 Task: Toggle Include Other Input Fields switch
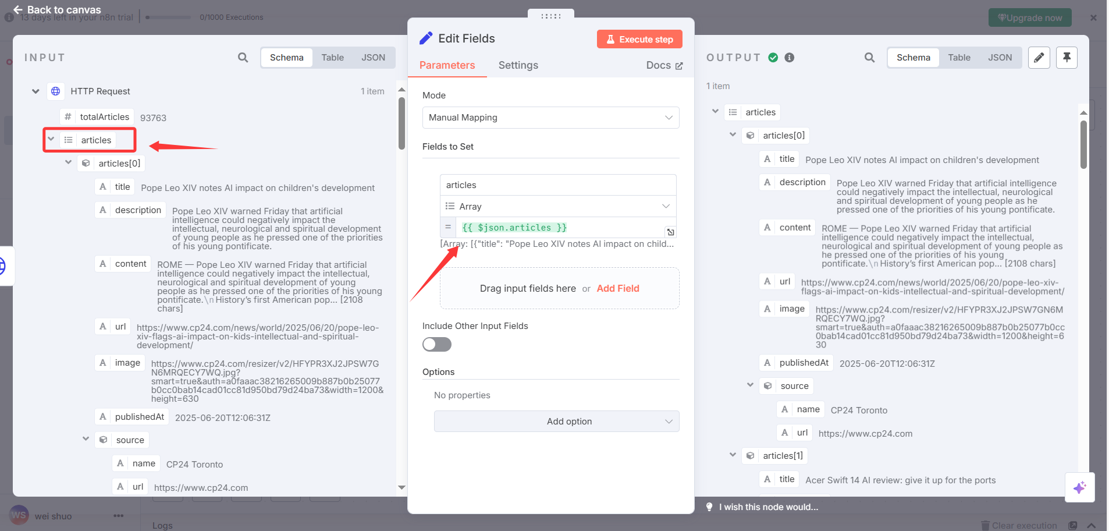pyautogui.click(x=437, y=345)
